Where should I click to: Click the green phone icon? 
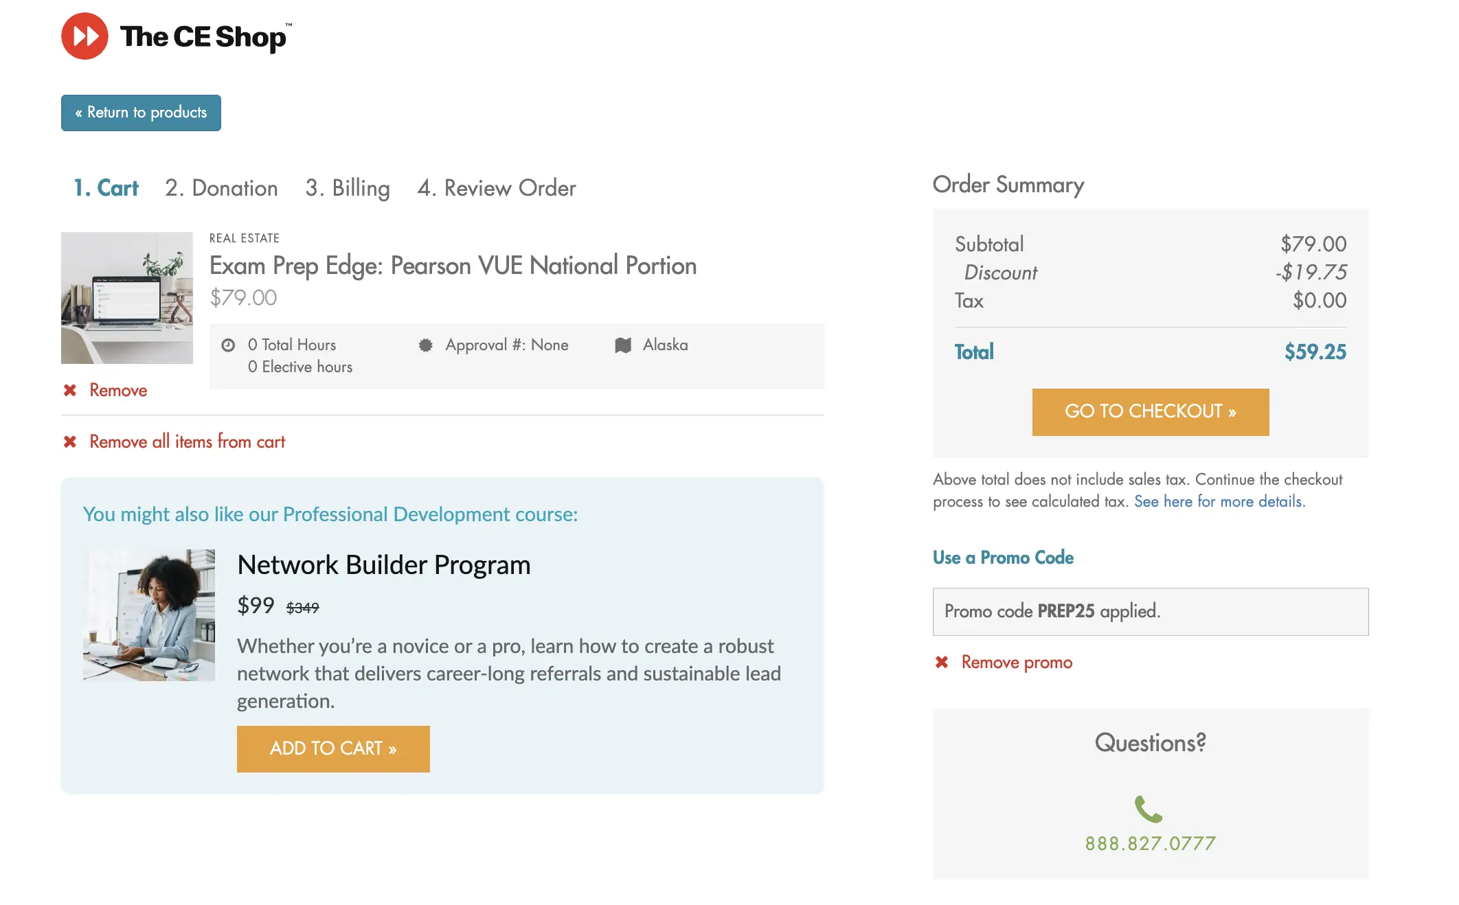[1149, 809]
